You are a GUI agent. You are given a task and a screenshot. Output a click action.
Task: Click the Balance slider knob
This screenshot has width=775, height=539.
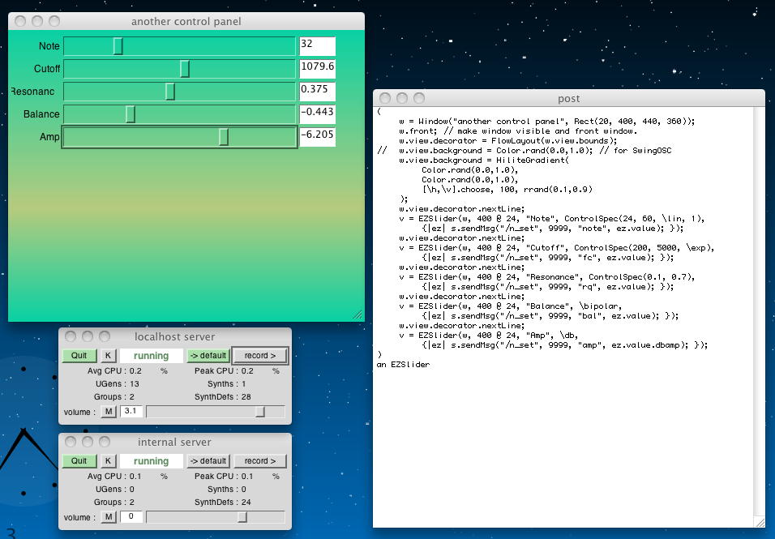pos(131,114)
